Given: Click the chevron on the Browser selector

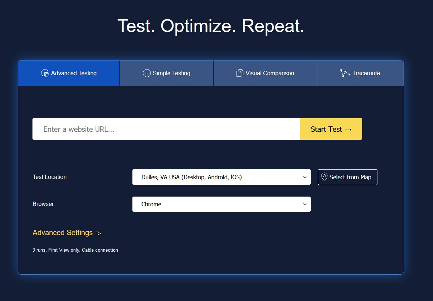Looking at the screenshot, I should click(304, 204).
